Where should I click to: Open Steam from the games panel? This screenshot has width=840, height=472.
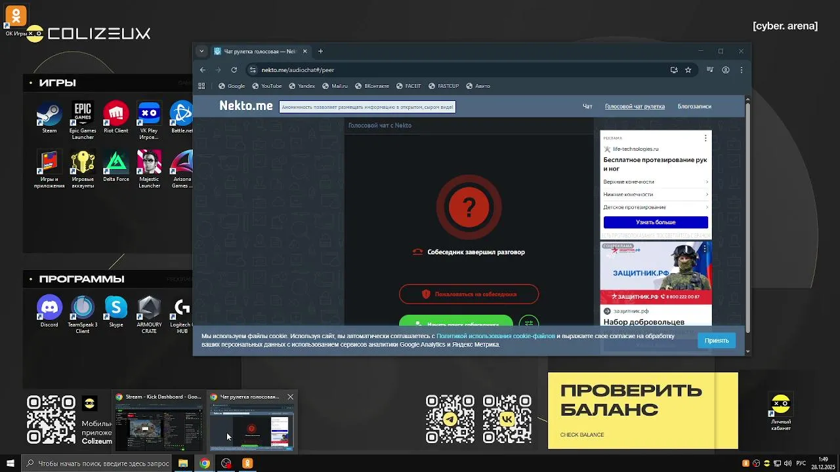pyautogui.click(x=49, y=118)
